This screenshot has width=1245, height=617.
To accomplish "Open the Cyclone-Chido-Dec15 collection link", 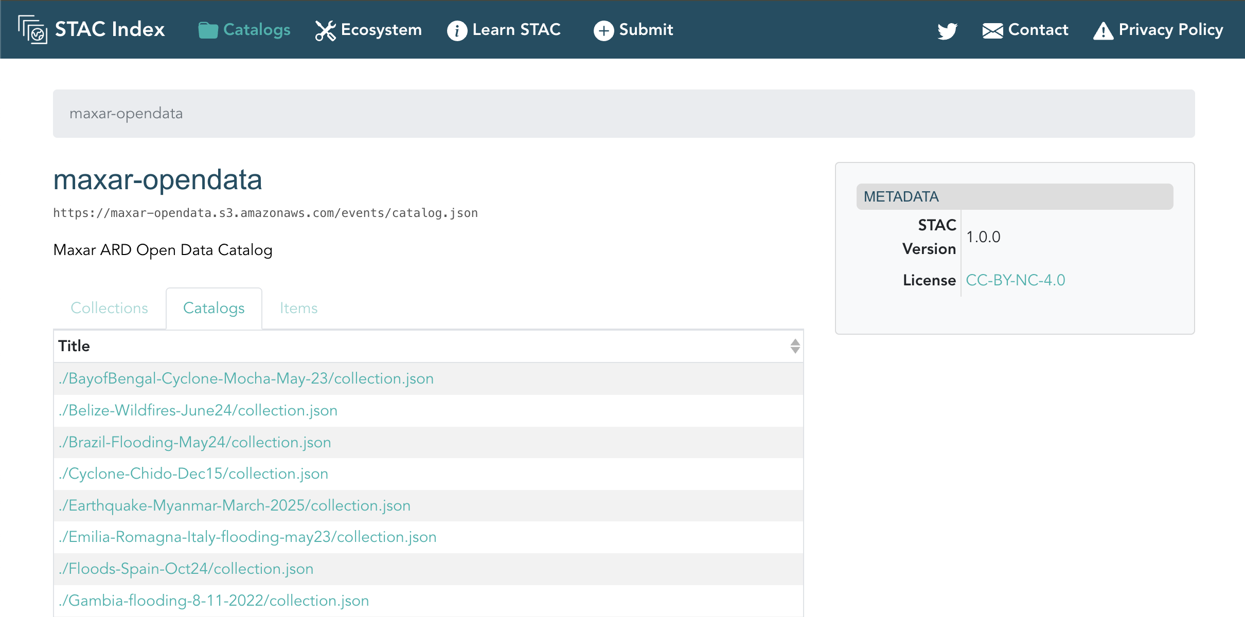I will pyautogui.click(x=193, y=474).
